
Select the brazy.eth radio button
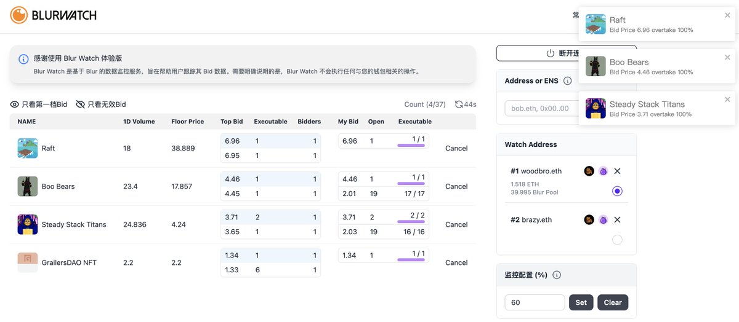(x=617, y=240)
